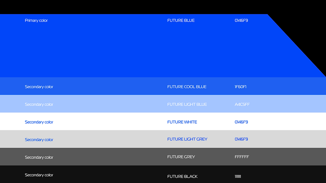Image resolution: width=326 pixels, height=183 pixels.
Task: Click the 'FUTURE COOL BLUE' name
Action: point(187,87)
